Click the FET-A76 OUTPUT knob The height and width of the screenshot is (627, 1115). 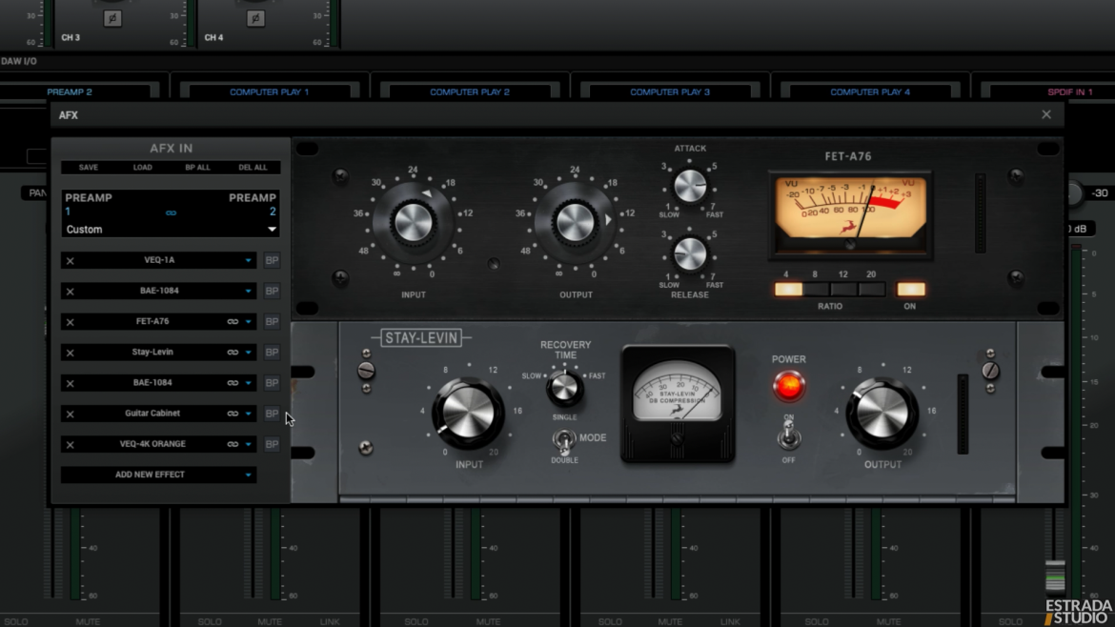coord(575,223)
